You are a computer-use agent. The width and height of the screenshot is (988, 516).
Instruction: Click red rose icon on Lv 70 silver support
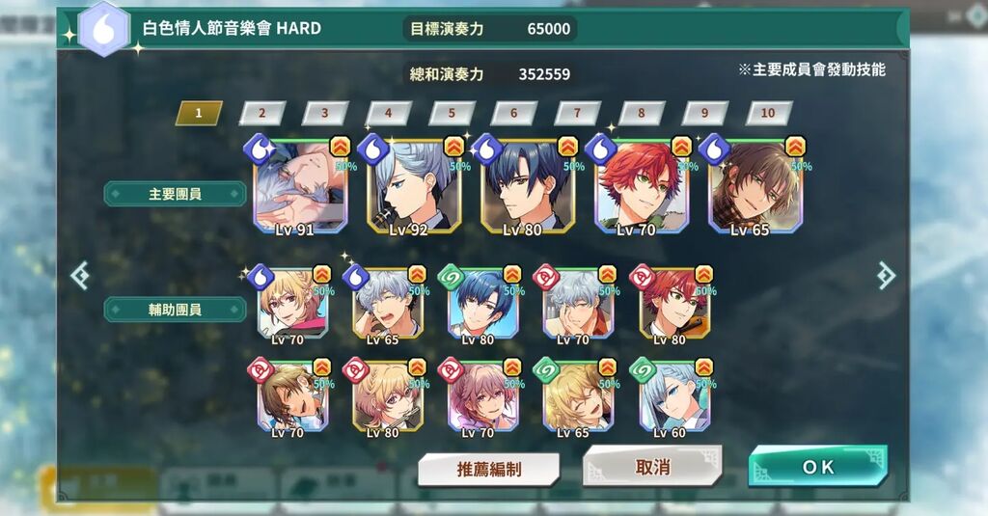(546, 277)
